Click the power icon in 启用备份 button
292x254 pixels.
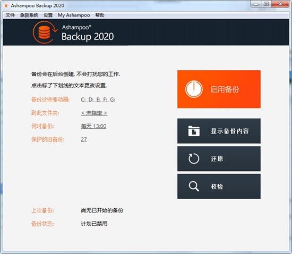194,89
